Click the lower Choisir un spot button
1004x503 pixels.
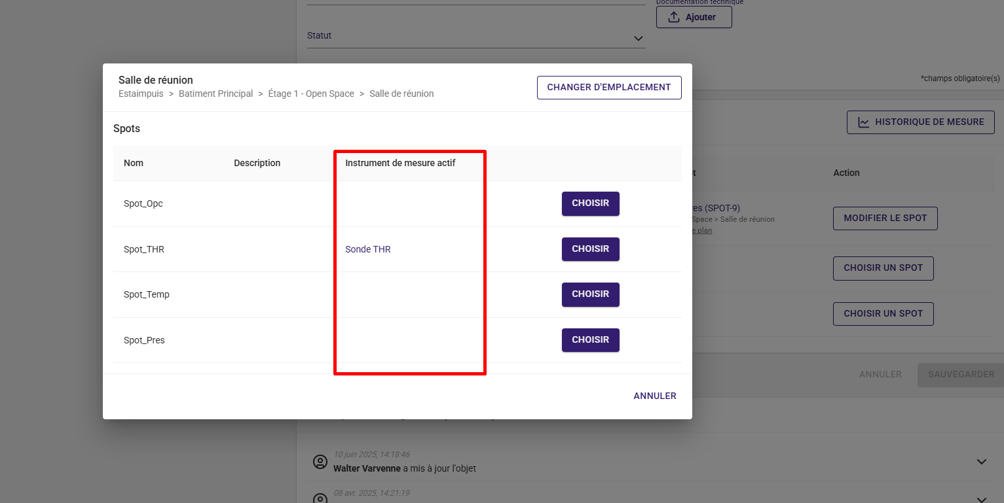click(x=883, y=314)
